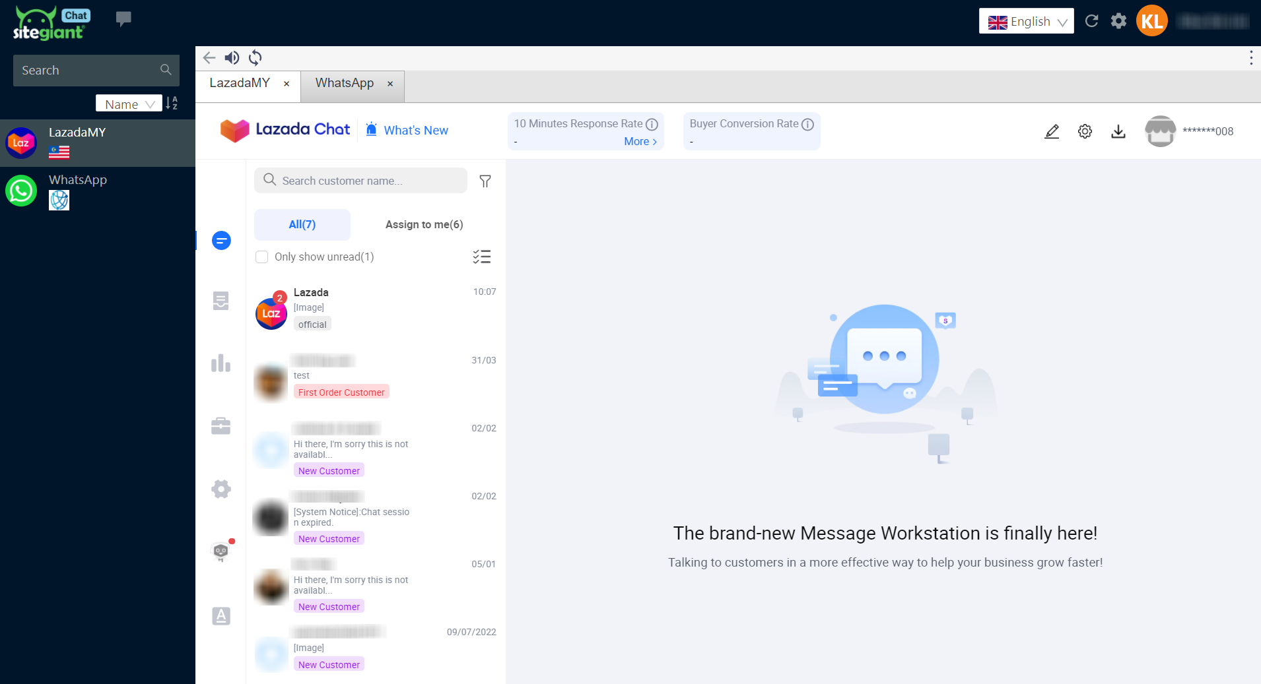The width and height of the screenshot is (1261, 684).
Task: Open the Lazada official conversation
Action: click(375, 309)
